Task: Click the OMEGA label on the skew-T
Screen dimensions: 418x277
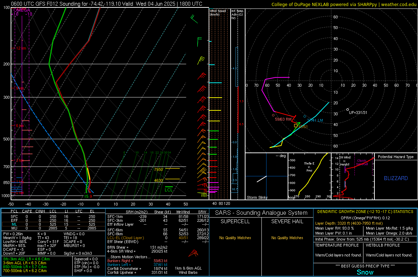Action: pyautogui.click(x=22, y=10)
